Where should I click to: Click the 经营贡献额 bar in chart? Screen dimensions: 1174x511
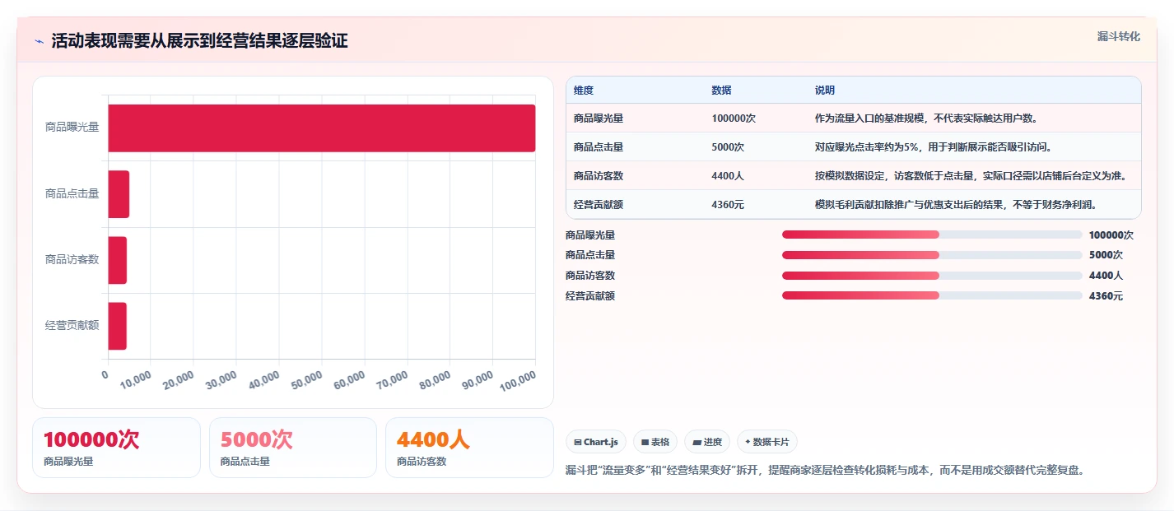click(118, 326)
